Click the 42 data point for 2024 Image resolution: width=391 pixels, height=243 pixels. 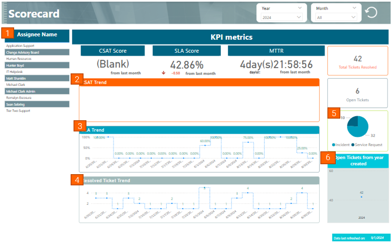[361, 197]
